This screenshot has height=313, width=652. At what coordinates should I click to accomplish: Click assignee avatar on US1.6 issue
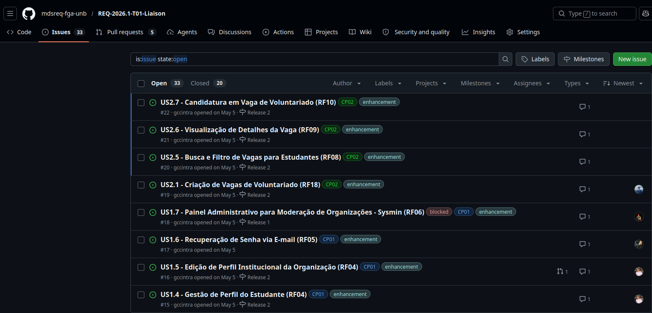[639, 244]
